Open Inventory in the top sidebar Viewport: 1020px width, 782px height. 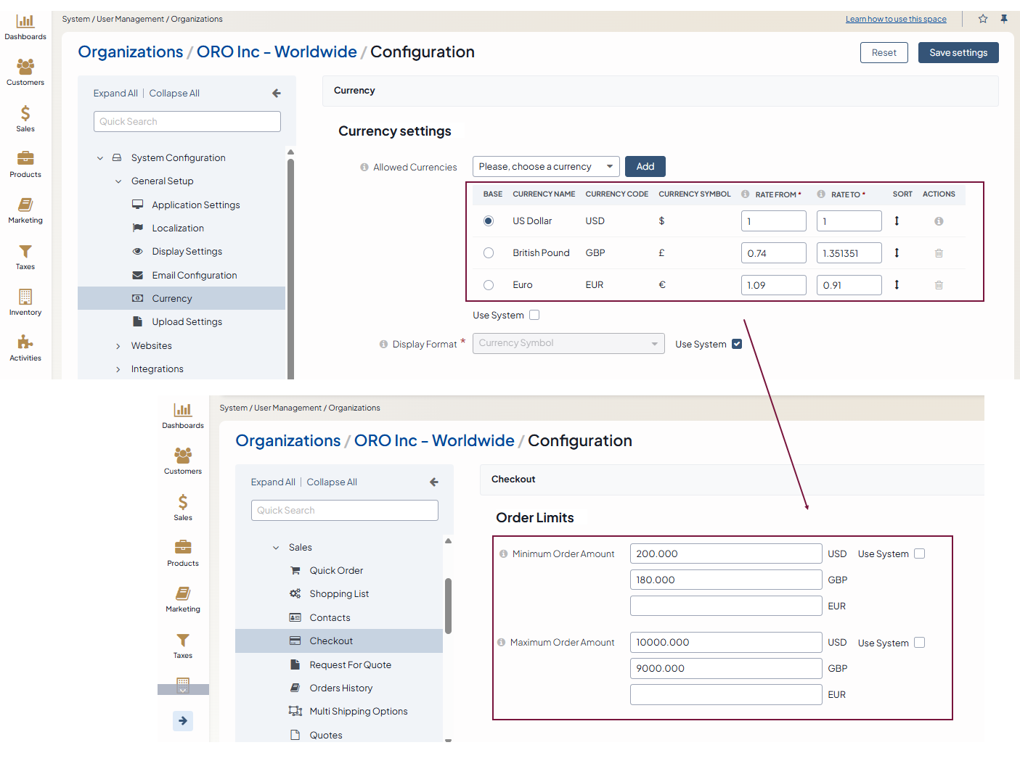tap(25, 302)
